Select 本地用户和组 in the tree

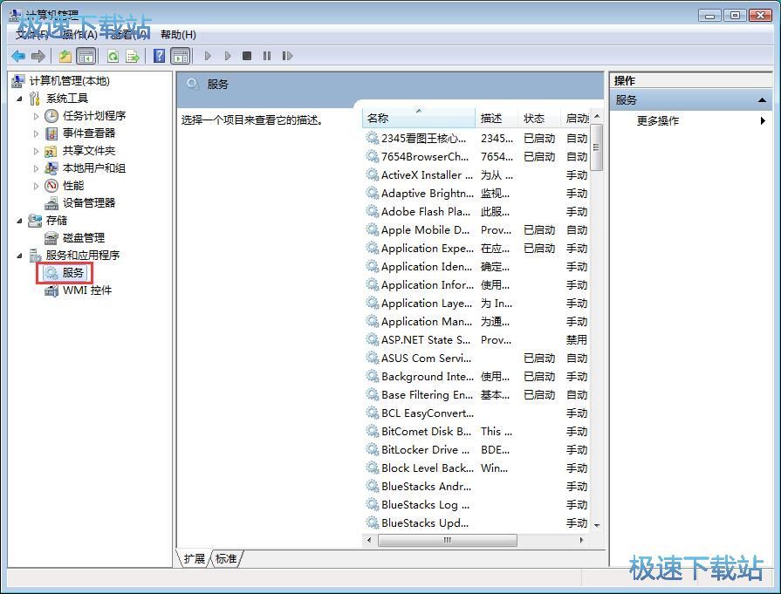coord(93,168)
